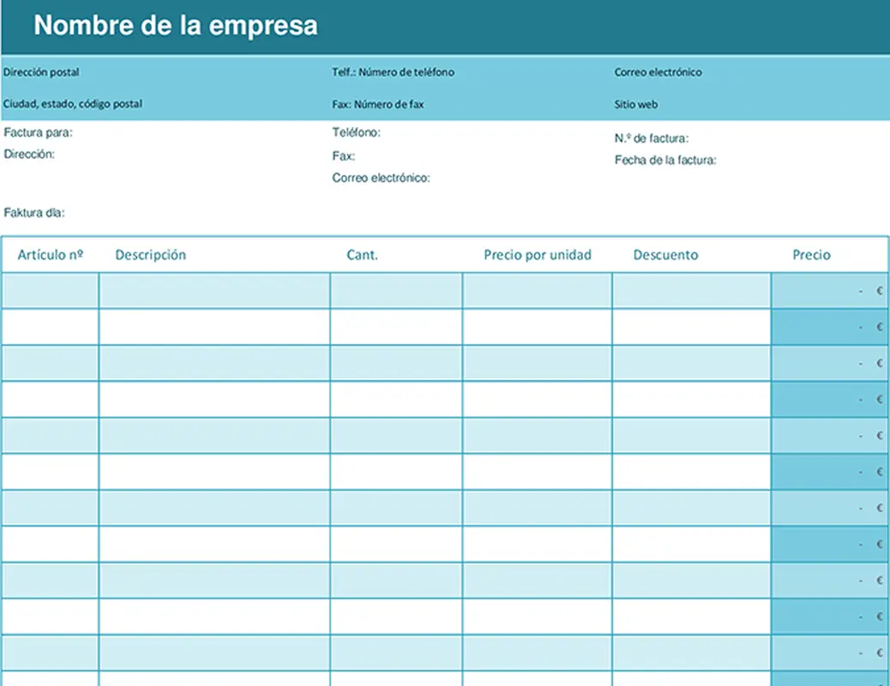890x686 pixels.
Task: Click the 'Factura para:' label
Action: pos(39,133)
